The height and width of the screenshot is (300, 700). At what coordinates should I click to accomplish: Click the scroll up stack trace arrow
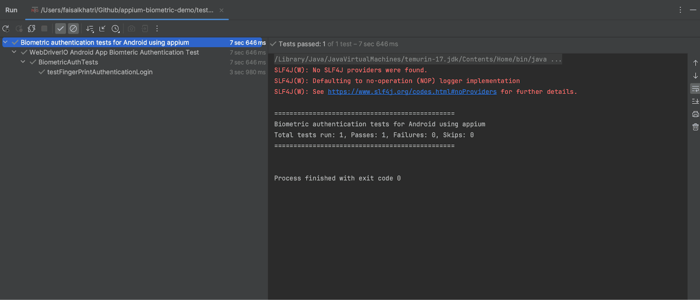pos(696,63)
